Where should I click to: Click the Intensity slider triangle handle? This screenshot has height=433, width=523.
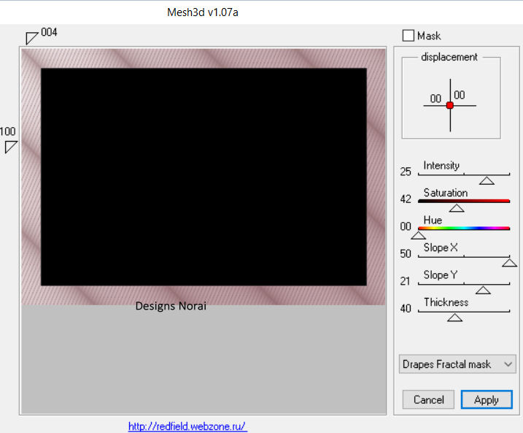487,180
